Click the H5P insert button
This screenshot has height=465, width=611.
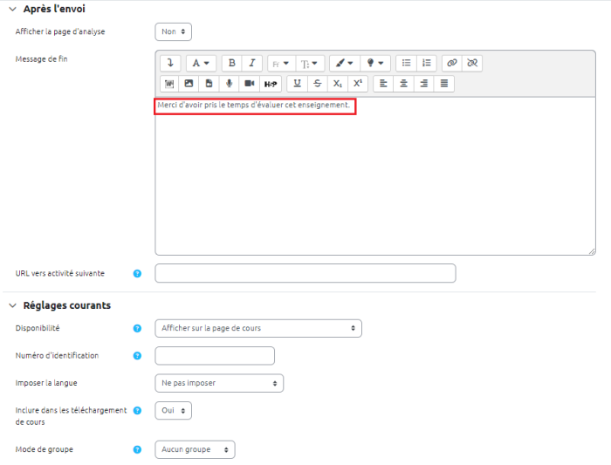click(x=271, y=84)
